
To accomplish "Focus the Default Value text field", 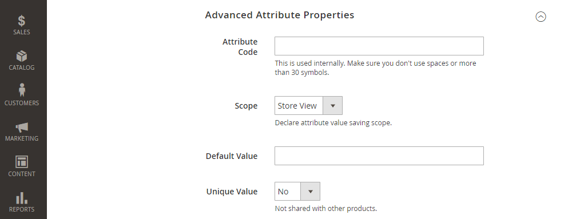I will pyautogui.click(x=379, y=156).
